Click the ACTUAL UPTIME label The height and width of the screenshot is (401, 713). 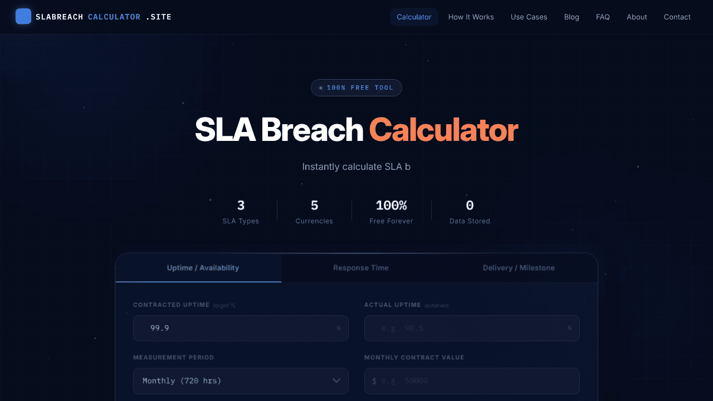393,305
